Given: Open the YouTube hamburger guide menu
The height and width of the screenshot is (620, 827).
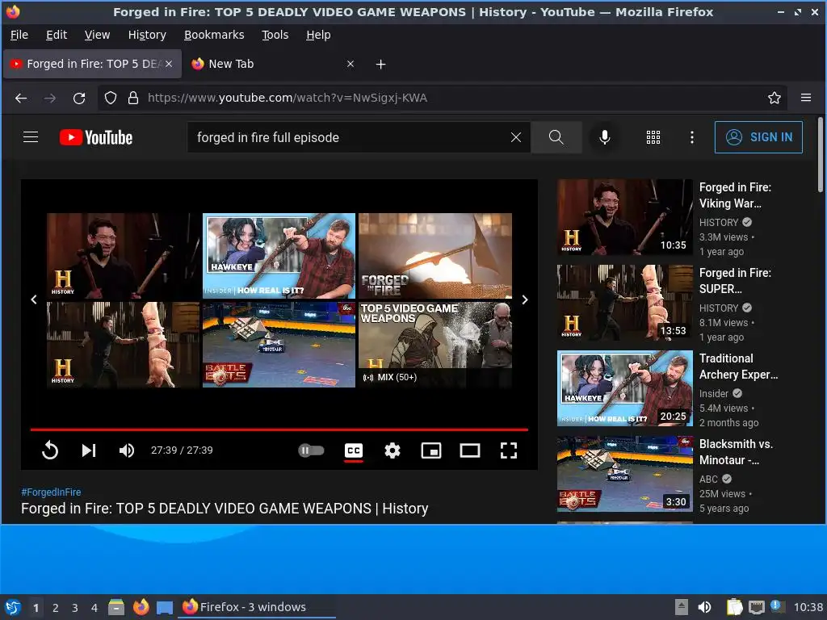Looking at the screenshot, I should [31, 137].
